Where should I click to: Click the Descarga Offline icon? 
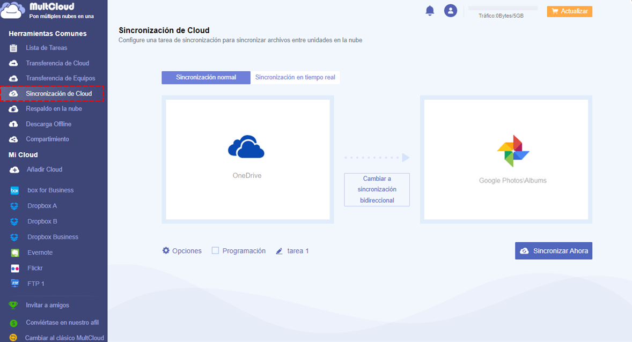pos(13,124)
